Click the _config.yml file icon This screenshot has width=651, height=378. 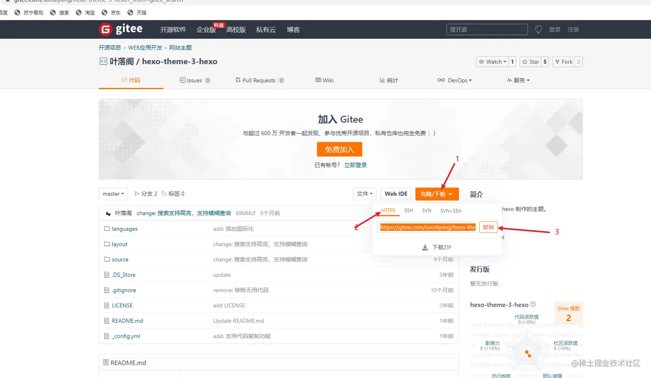pos(107,336)
